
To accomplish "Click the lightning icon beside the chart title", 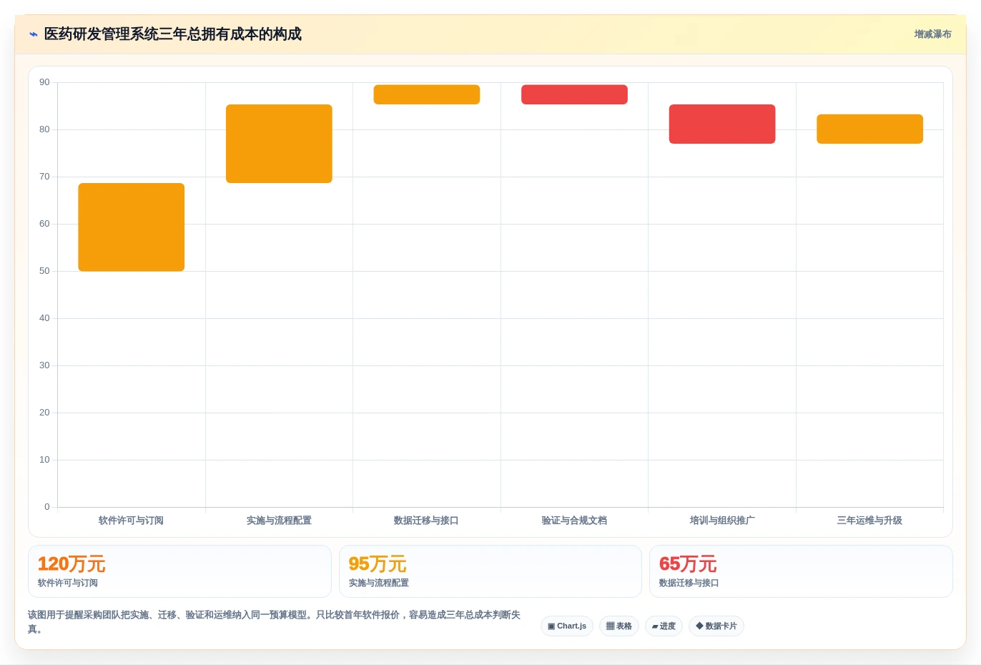I will pos(33,34).
